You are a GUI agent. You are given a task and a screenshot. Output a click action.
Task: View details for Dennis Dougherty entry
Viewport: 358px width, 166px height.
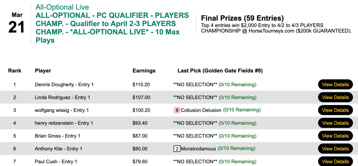coord(335,84)
